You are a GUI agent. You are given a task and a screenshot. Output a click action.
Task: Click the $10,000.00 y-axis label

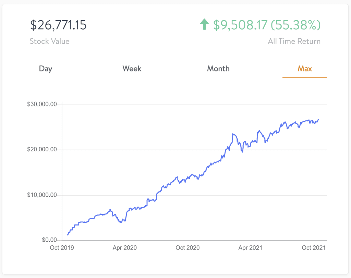coord(42,195)
